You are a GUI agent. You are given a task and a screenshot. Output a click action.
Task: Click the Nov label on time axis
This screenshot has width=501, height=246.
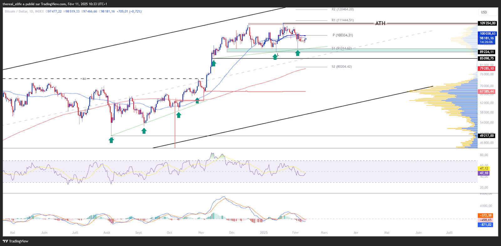(201, 233)
